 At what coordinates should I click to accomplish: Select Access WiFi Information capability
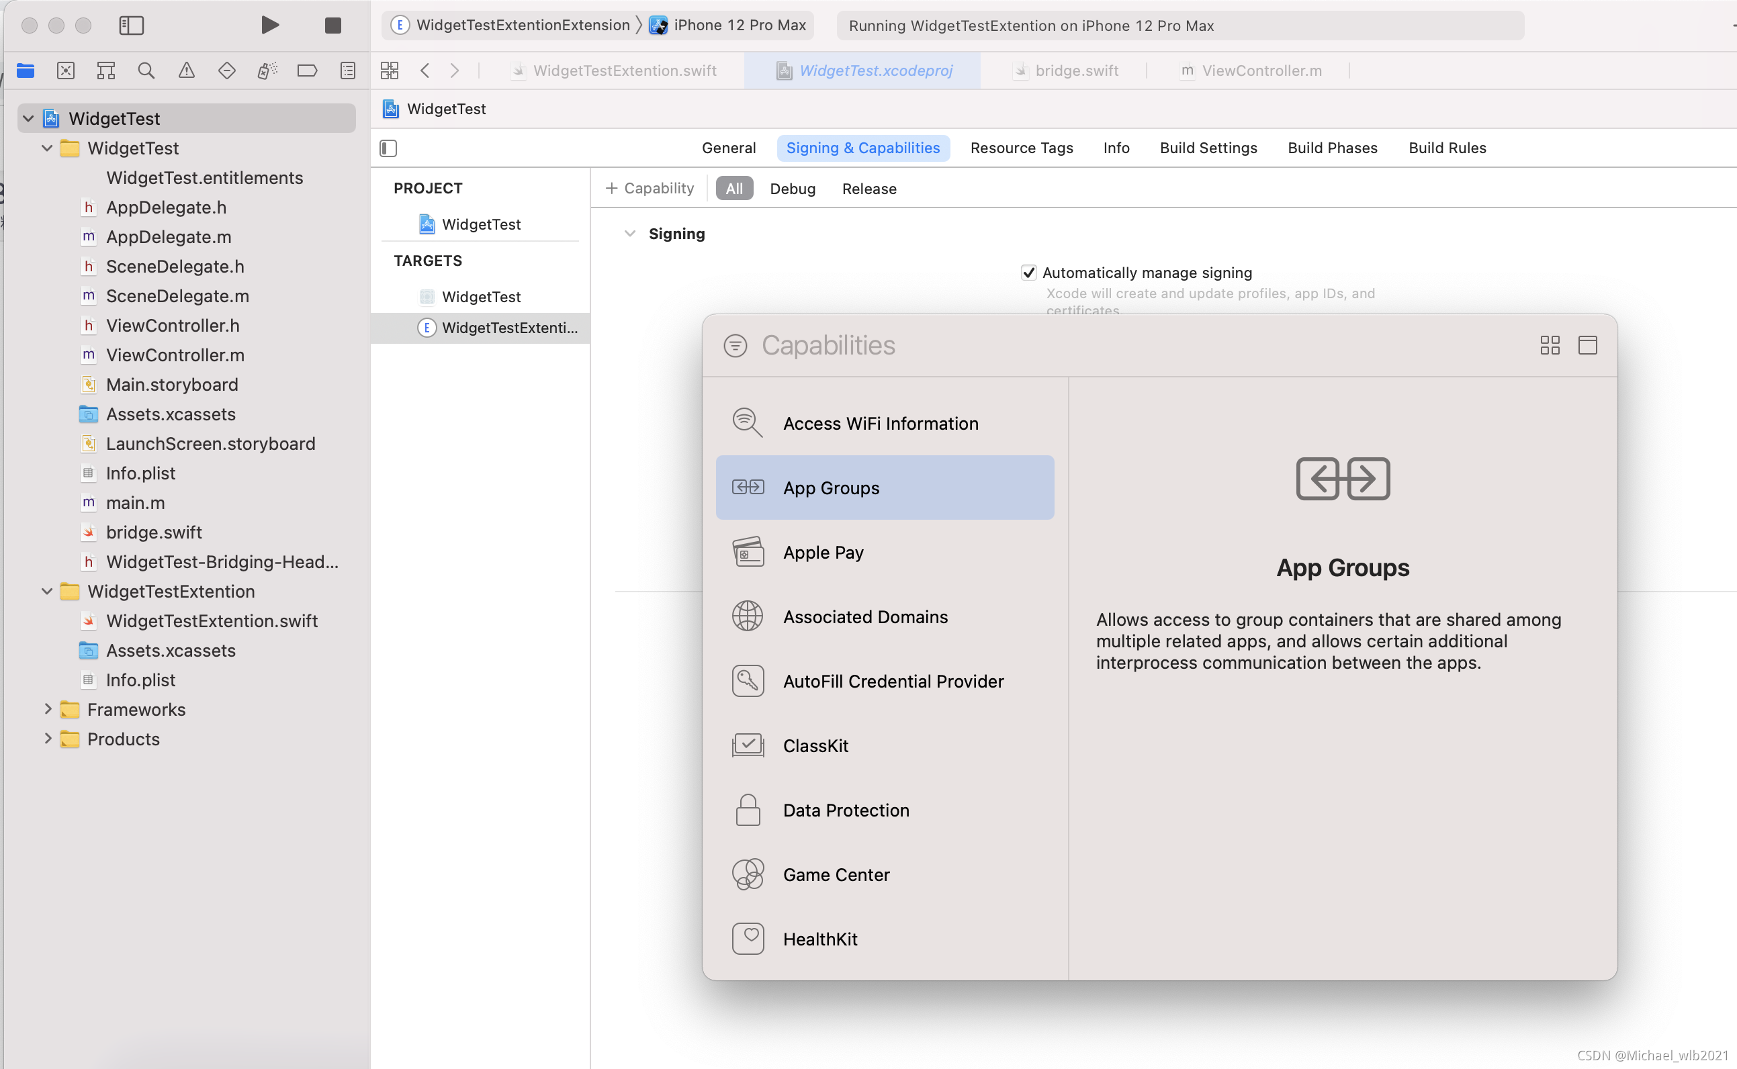[885, 423]
